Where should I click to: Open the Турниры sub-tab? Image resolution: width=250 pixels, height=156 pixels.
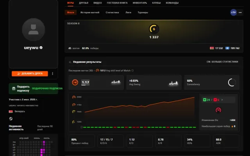click(x=143, y=12)
